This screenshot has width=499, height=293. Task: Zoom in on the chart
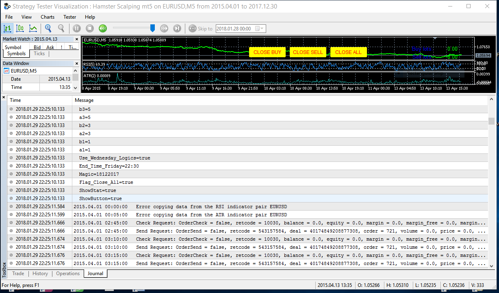tap(48, 28)
